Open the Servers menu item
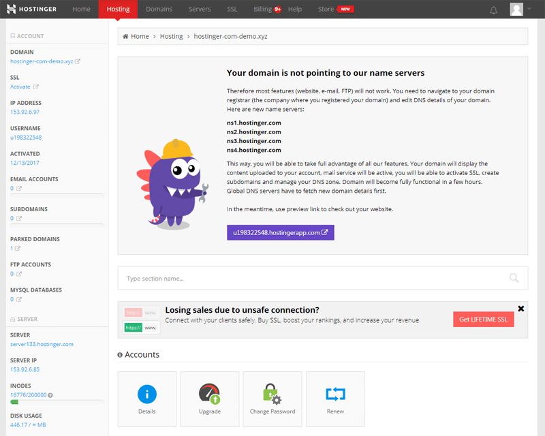 pyautogui.click(x=200, y=10)
